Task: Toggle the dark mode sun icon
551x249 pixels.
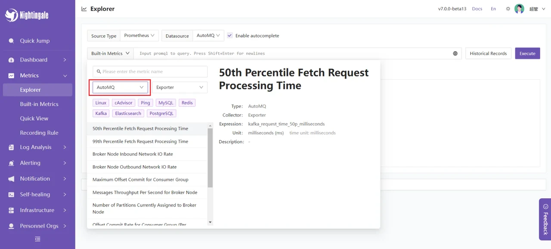Action: click(508, 8)
